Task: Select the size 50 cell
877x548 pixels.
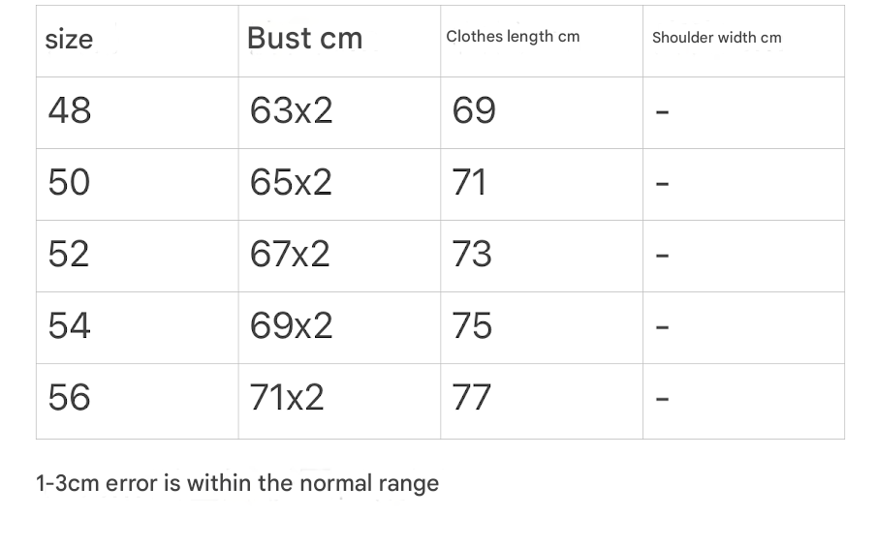Action: click(69, 182)
